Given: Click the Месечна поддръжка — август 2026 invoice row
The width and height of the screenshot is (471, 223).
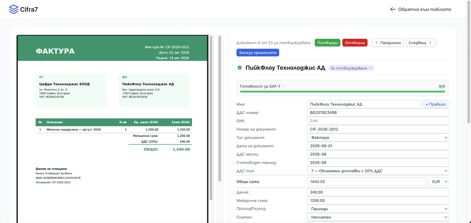Looking at the screenshot, I should point(114,129).
